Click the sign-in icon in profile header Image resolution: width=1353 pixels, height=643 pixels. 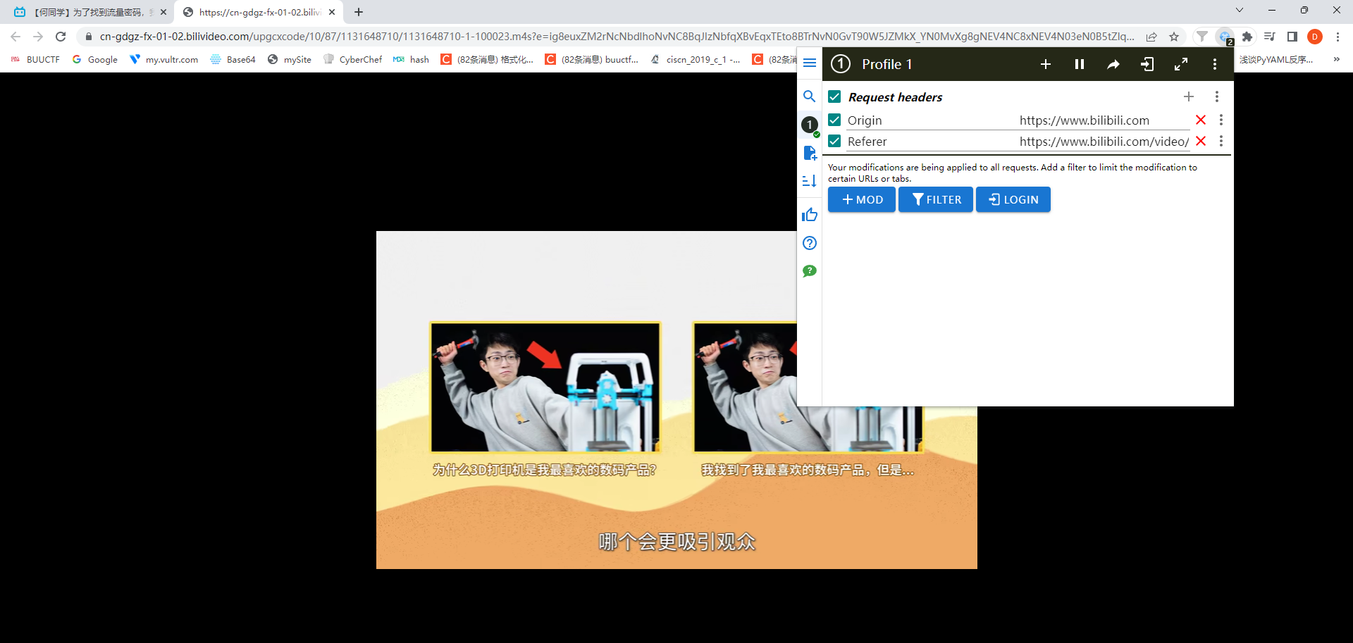click(x=1147, y=64)
